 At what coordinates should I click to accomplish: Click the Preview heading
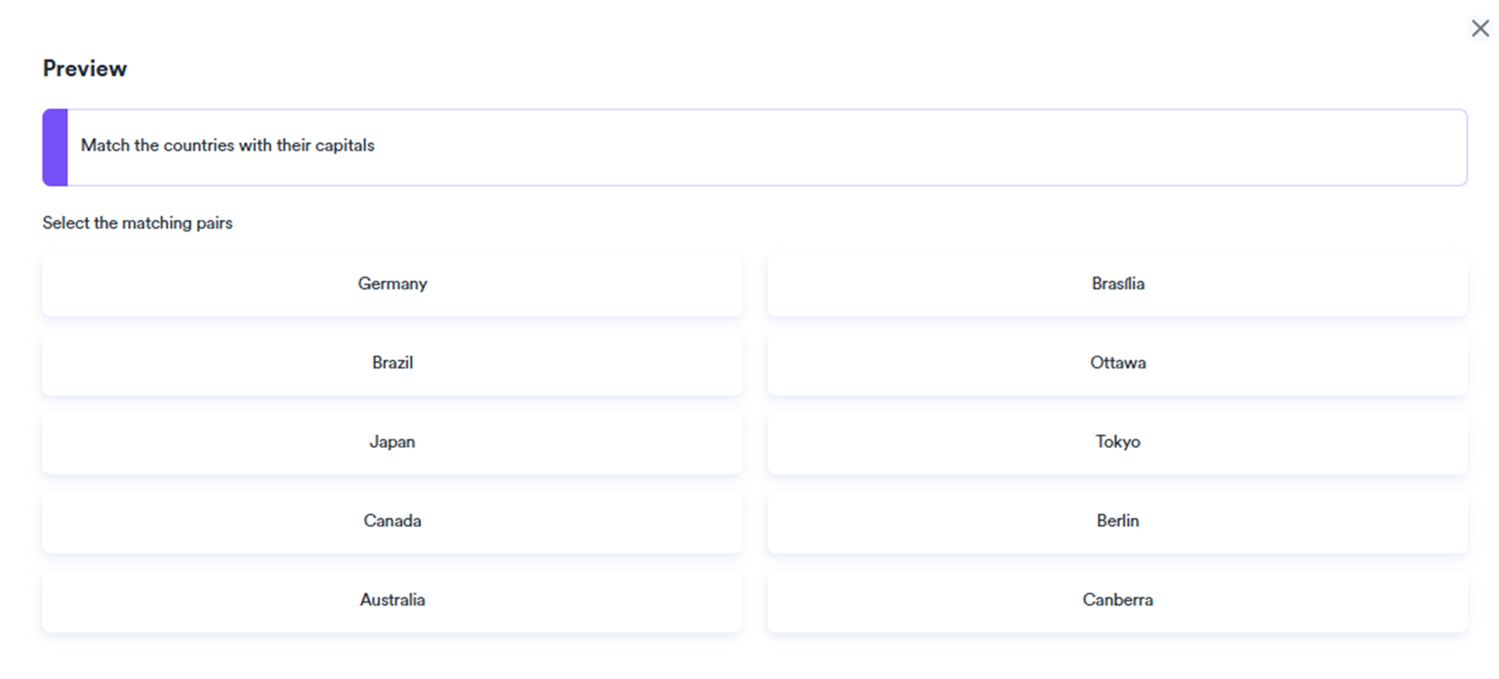[x=85, y=69]
